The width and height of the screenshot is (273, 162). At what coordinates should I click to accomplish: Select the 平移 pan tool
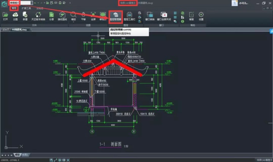pos(83,17)
